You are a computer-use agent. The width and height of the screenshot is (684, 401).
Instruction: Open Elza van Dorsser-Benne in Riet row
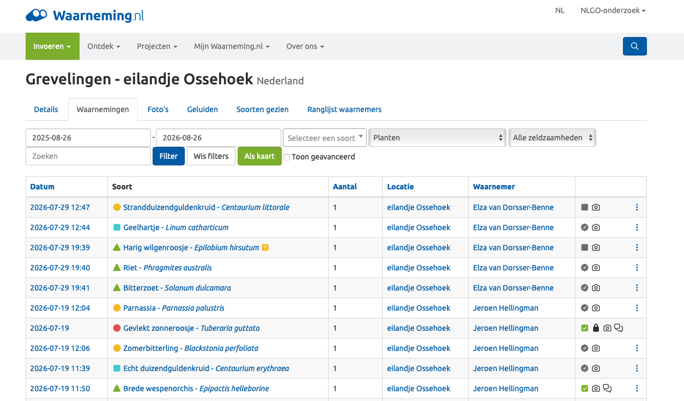513,268
